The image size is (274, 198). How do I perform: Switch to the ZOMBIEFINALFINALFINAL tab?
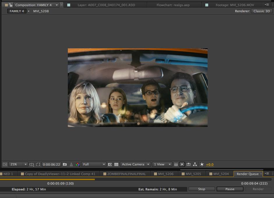coord(126,174)
